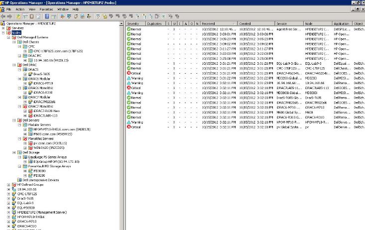Open the View menu
The width and height of the screenshot is (365, 230).
pos(32,9)
